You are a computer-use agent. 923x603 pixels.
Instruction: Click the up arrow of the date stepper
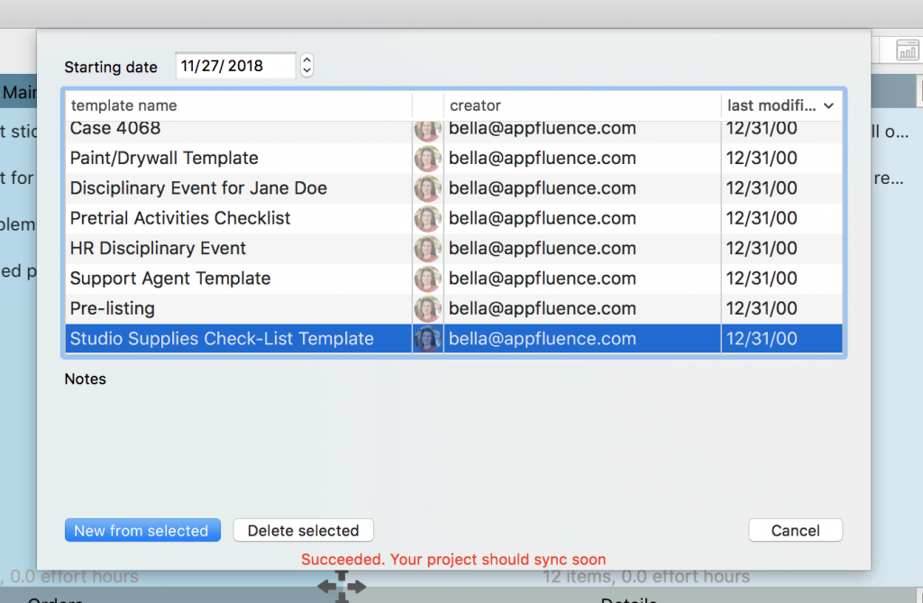coord(306,59)
